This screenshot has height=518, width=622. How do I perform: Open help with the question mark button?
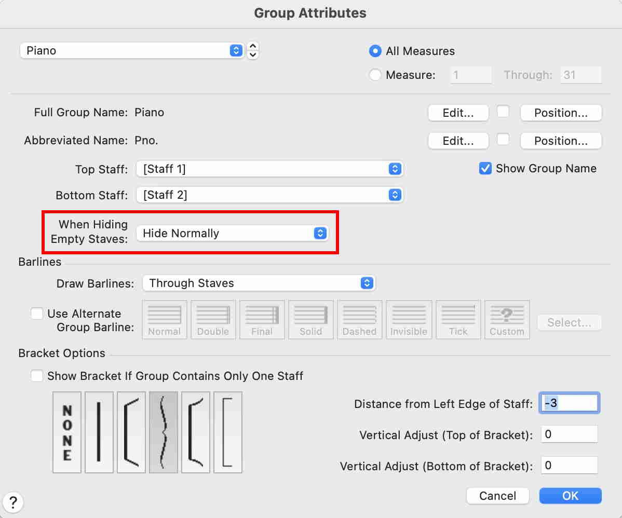(x=13, y=502)
